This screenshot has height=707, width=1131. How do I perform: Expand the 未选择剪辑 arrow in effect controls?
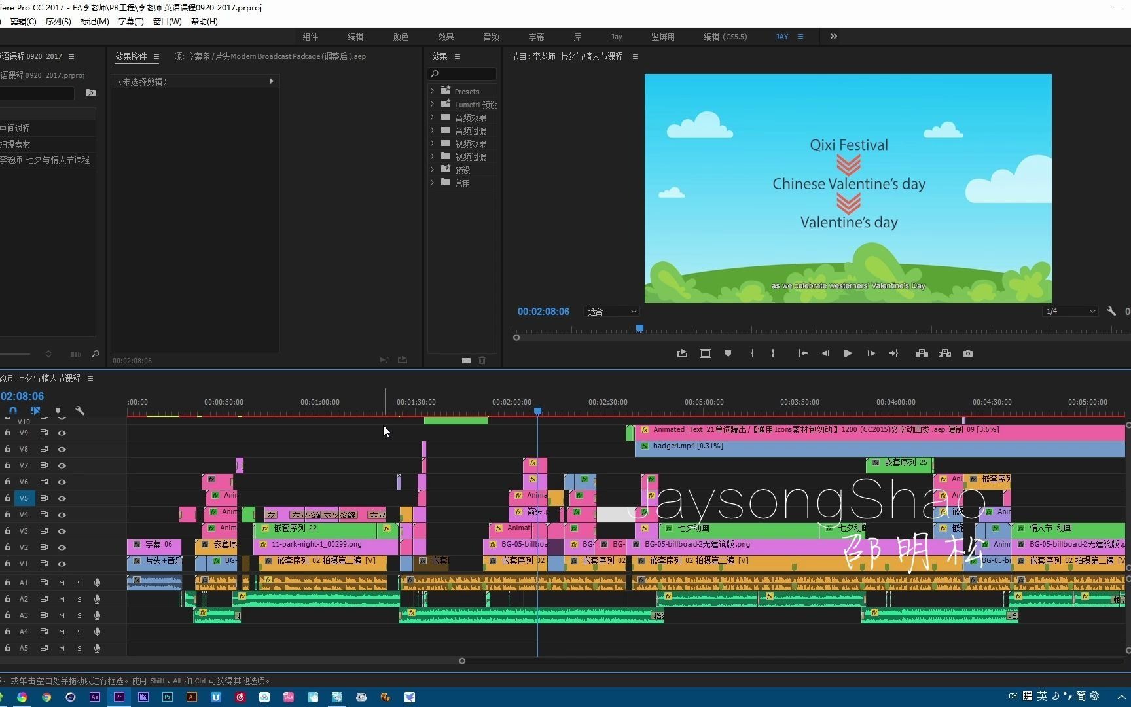point(272,81)
